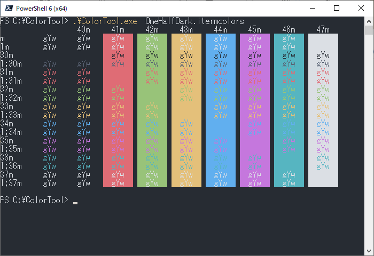The width and height of the screenshot is (374, 256).
Task: Maximize the PowerShell 6 window
Action: point(337,9)
